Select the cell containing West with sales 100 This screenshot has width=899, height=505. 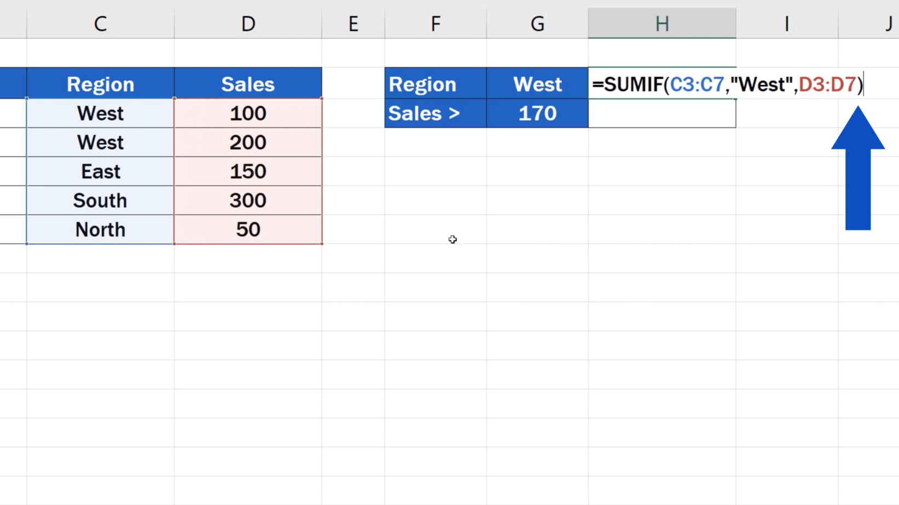[100, 113]
